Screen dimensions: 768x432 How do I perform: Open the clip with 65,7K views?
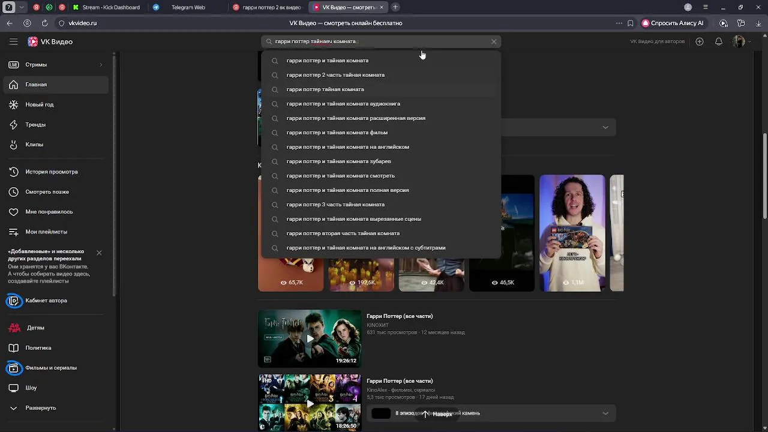coord(290,275)
